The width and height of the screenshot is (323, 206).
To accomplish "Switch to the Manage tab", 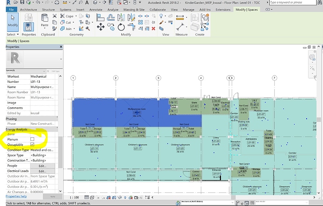I will (189, 9).
